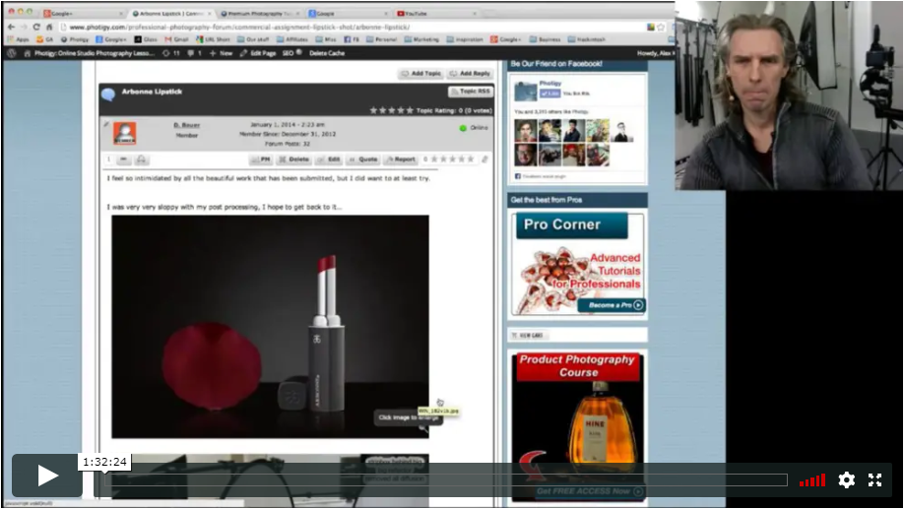Click the post's Edit button
This screenshot has height=509, width=904.
329,159
